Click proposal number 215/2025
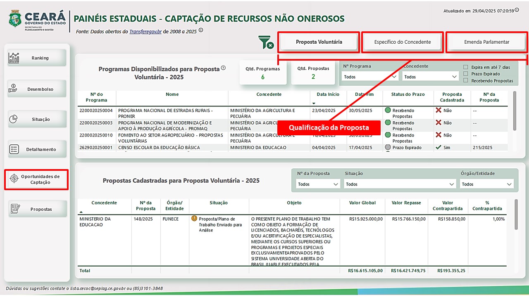529x297 pixels. coord(481,148)
